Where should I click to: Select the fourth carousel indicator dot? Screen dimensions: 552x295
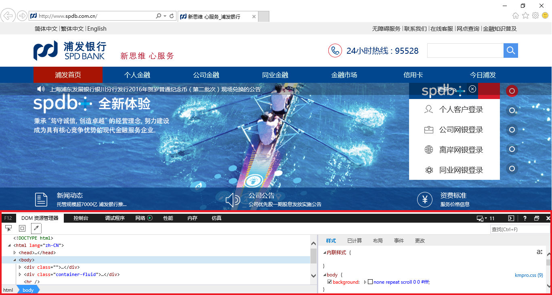coord(512,149)
